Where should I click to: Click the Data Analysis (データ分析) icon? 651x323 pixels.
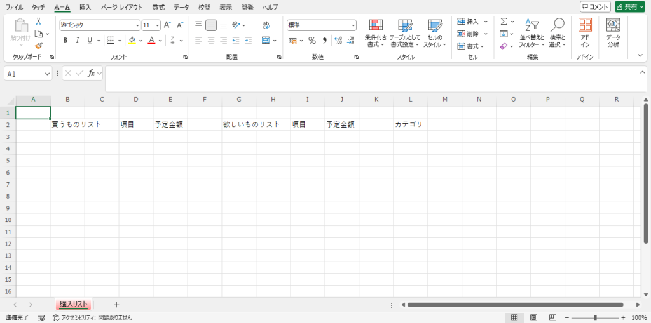tap(613, 33)
